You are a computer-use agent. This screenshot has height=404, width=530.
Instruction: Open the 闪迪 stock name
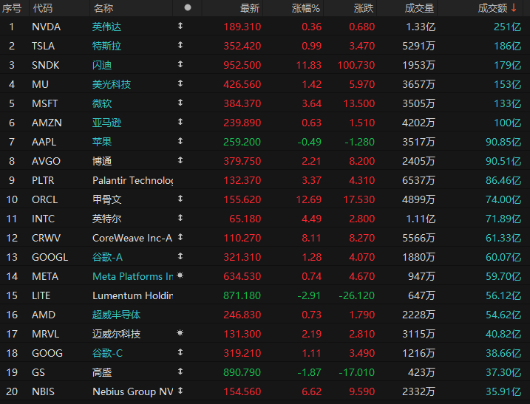pyautogui.click(x=102, y=65)
